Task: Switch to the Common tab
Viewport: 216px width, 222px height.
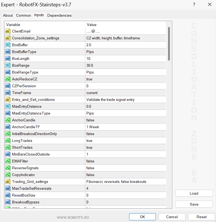Action: click(23, 15)
